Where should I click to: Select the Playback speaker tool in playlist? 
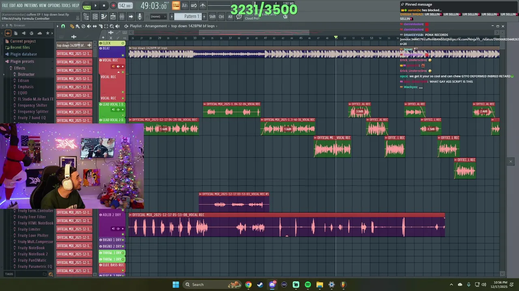[x=117, y=26]
